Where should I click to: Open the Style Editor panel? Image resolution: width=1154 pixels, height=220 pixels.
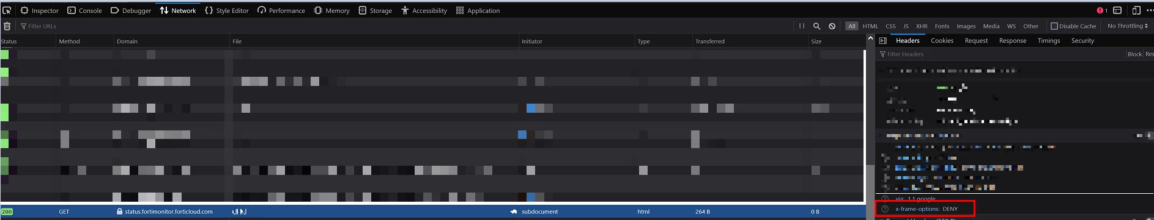226,10
